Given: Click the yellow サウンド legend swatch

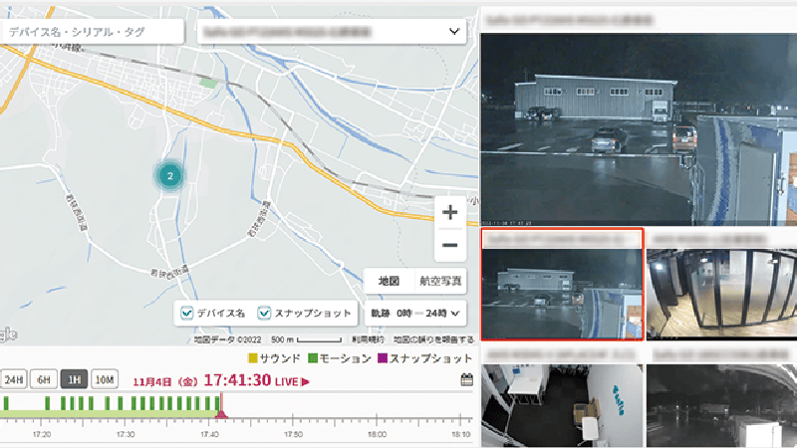Looking at the screenshot, I should coord(253,358).
